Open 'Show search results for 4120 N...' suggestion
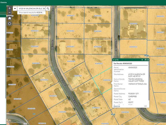166x125 pixels. click(31, 12)
